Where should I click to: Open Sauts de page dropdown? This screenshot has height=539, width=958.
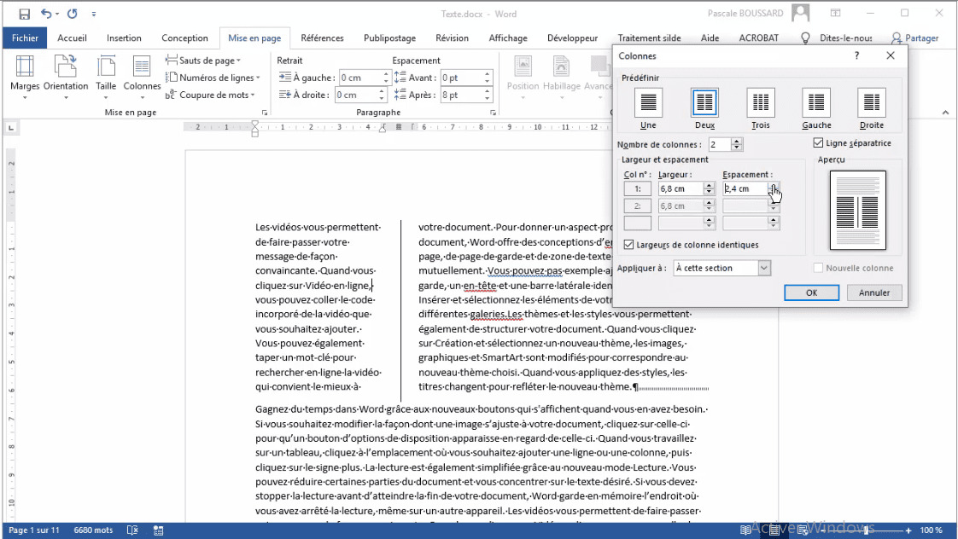(203, 61)
